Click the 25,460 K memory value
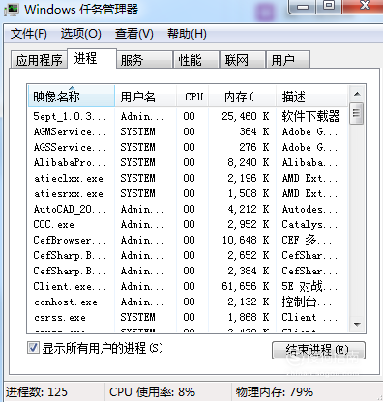 pyautogui.click(x=246, y=116)
